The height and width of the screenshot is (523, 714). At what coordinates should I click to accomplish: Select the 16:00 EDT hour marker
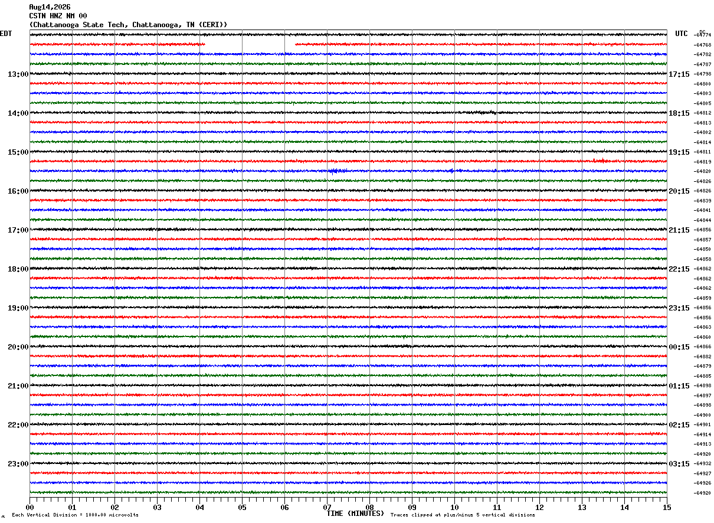[x=18, y=191]
